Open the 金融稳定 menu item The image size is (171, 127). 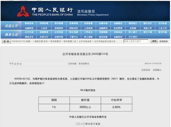pyautogui.click(x=118, y=23)
